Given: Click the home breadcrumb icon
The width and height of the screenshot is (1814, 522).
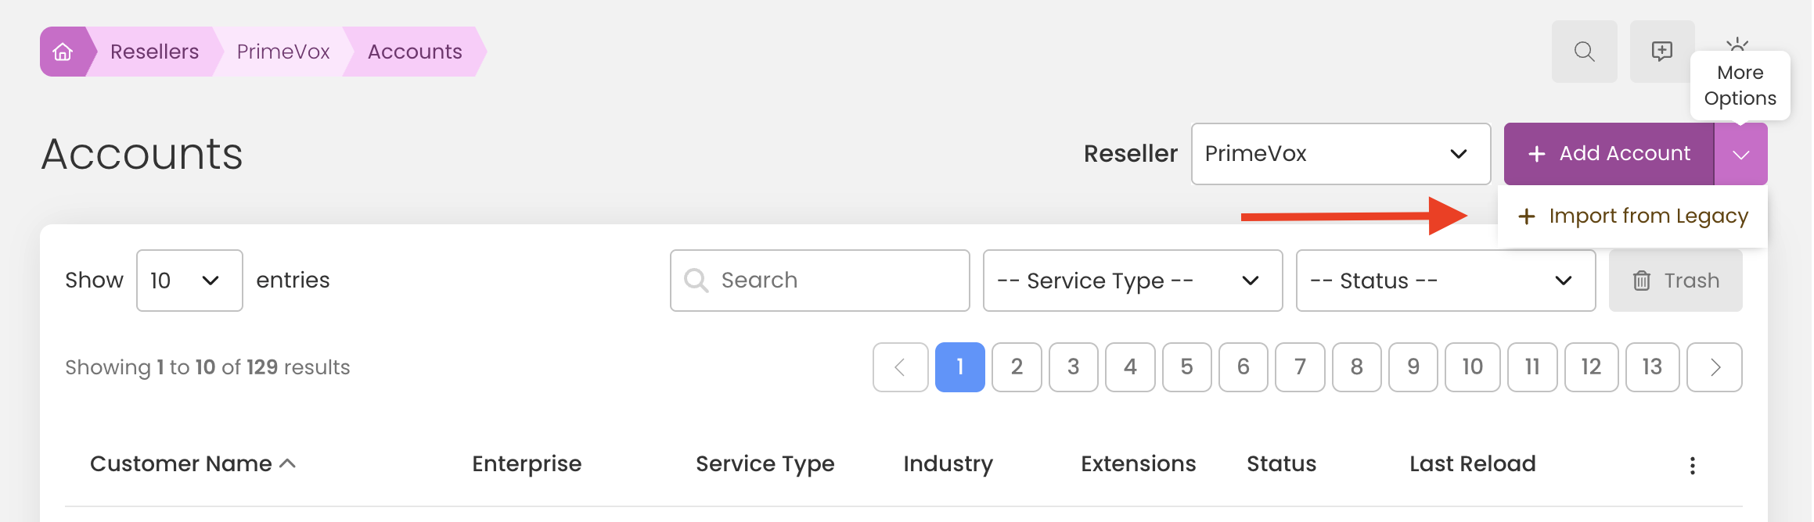Looking at the screenshot, I should coord(63,52).
